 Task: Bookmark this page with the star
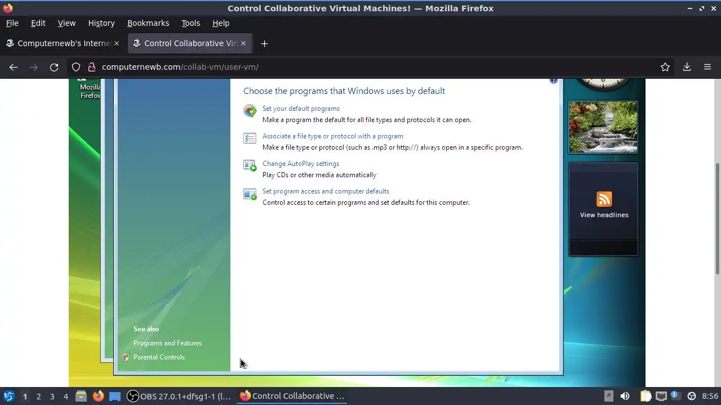tap(665, 67)
